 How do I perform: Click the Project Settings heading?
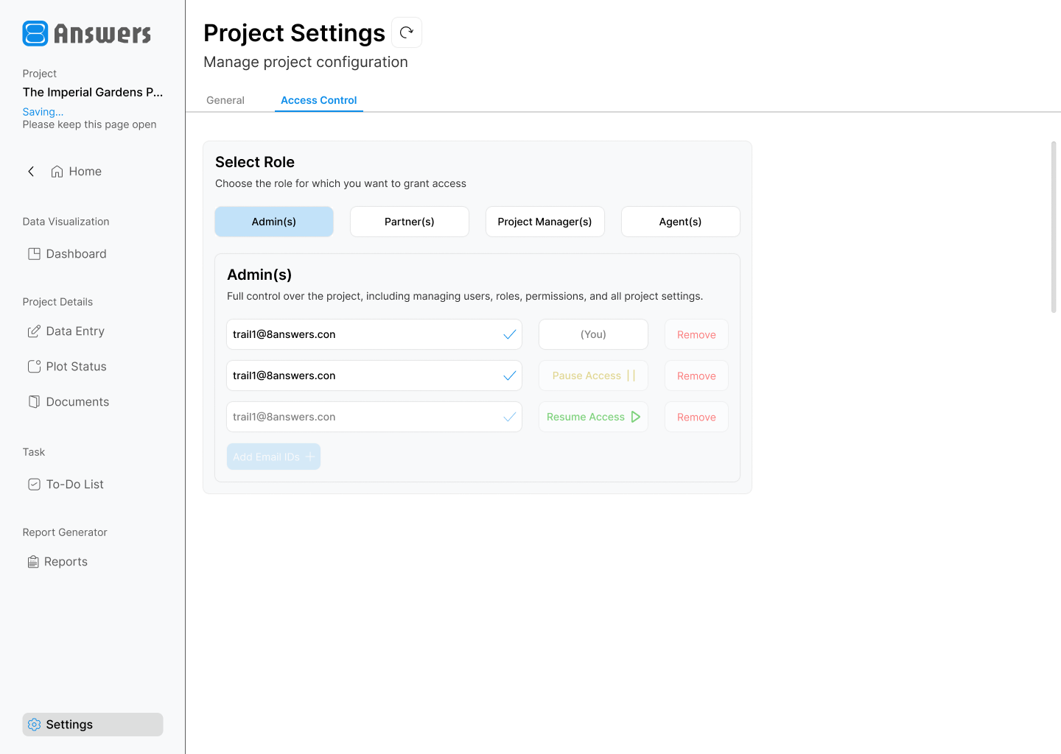(x=294, y=33)
